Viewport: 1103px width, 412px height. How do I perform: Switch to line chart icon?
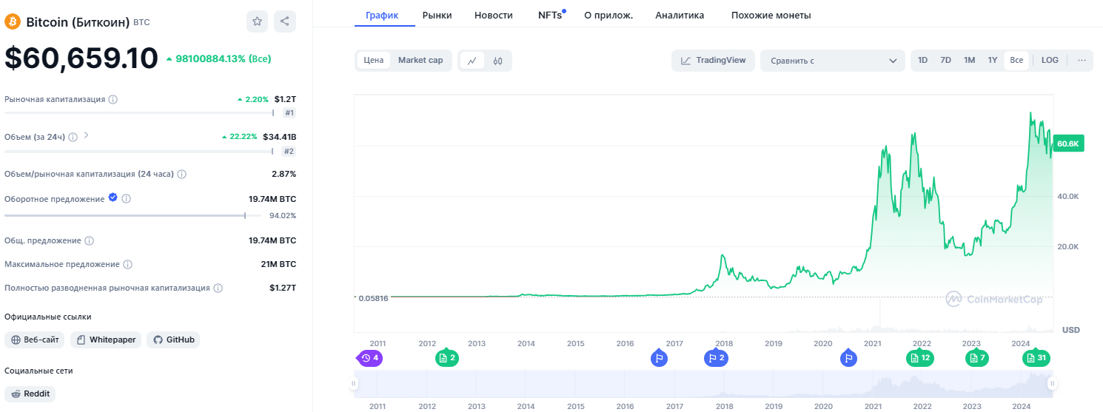pyautogui.click(x=472, y=61)
